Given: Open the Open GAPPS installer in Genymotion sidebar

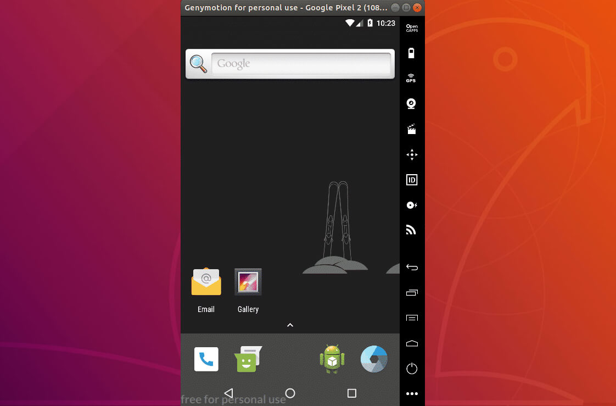Looking at the screenshot, I should point(412,29).
